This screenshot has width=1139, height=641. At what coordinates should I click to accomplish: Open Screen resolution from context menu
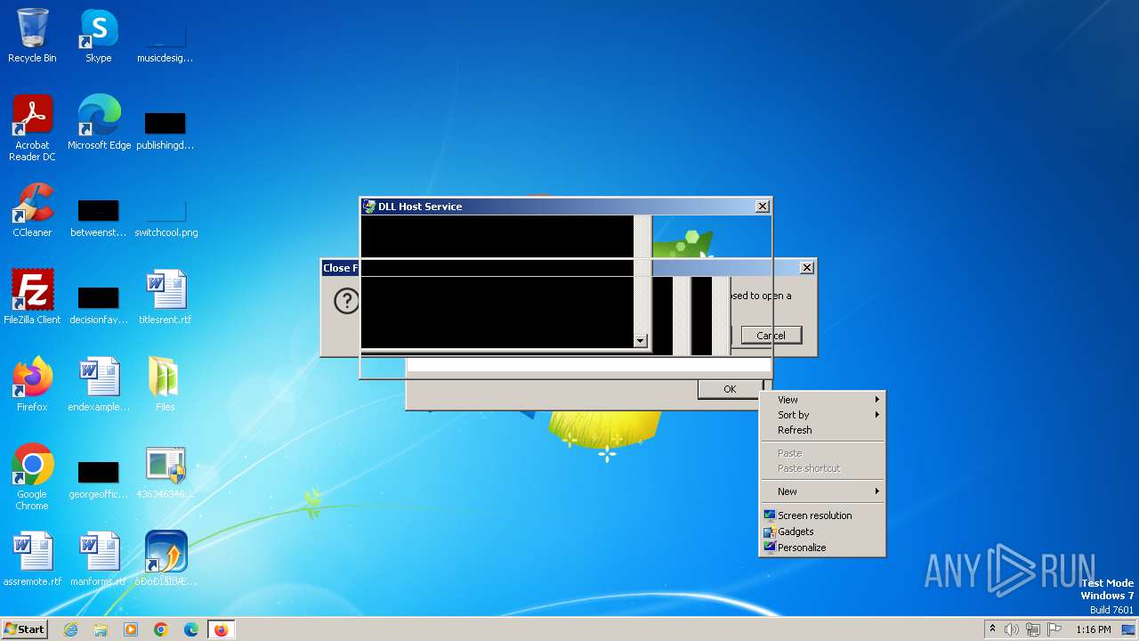point(822,515)
